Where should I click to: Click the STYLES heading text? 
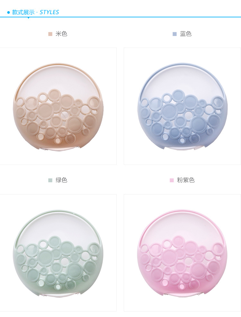click(x=49, y=12)
